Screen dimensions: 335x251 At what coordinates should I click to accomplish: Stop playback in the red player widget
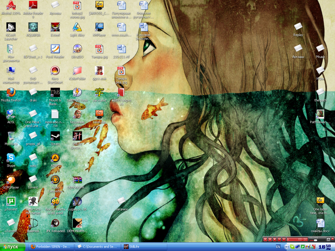click(x=275, y=239)
